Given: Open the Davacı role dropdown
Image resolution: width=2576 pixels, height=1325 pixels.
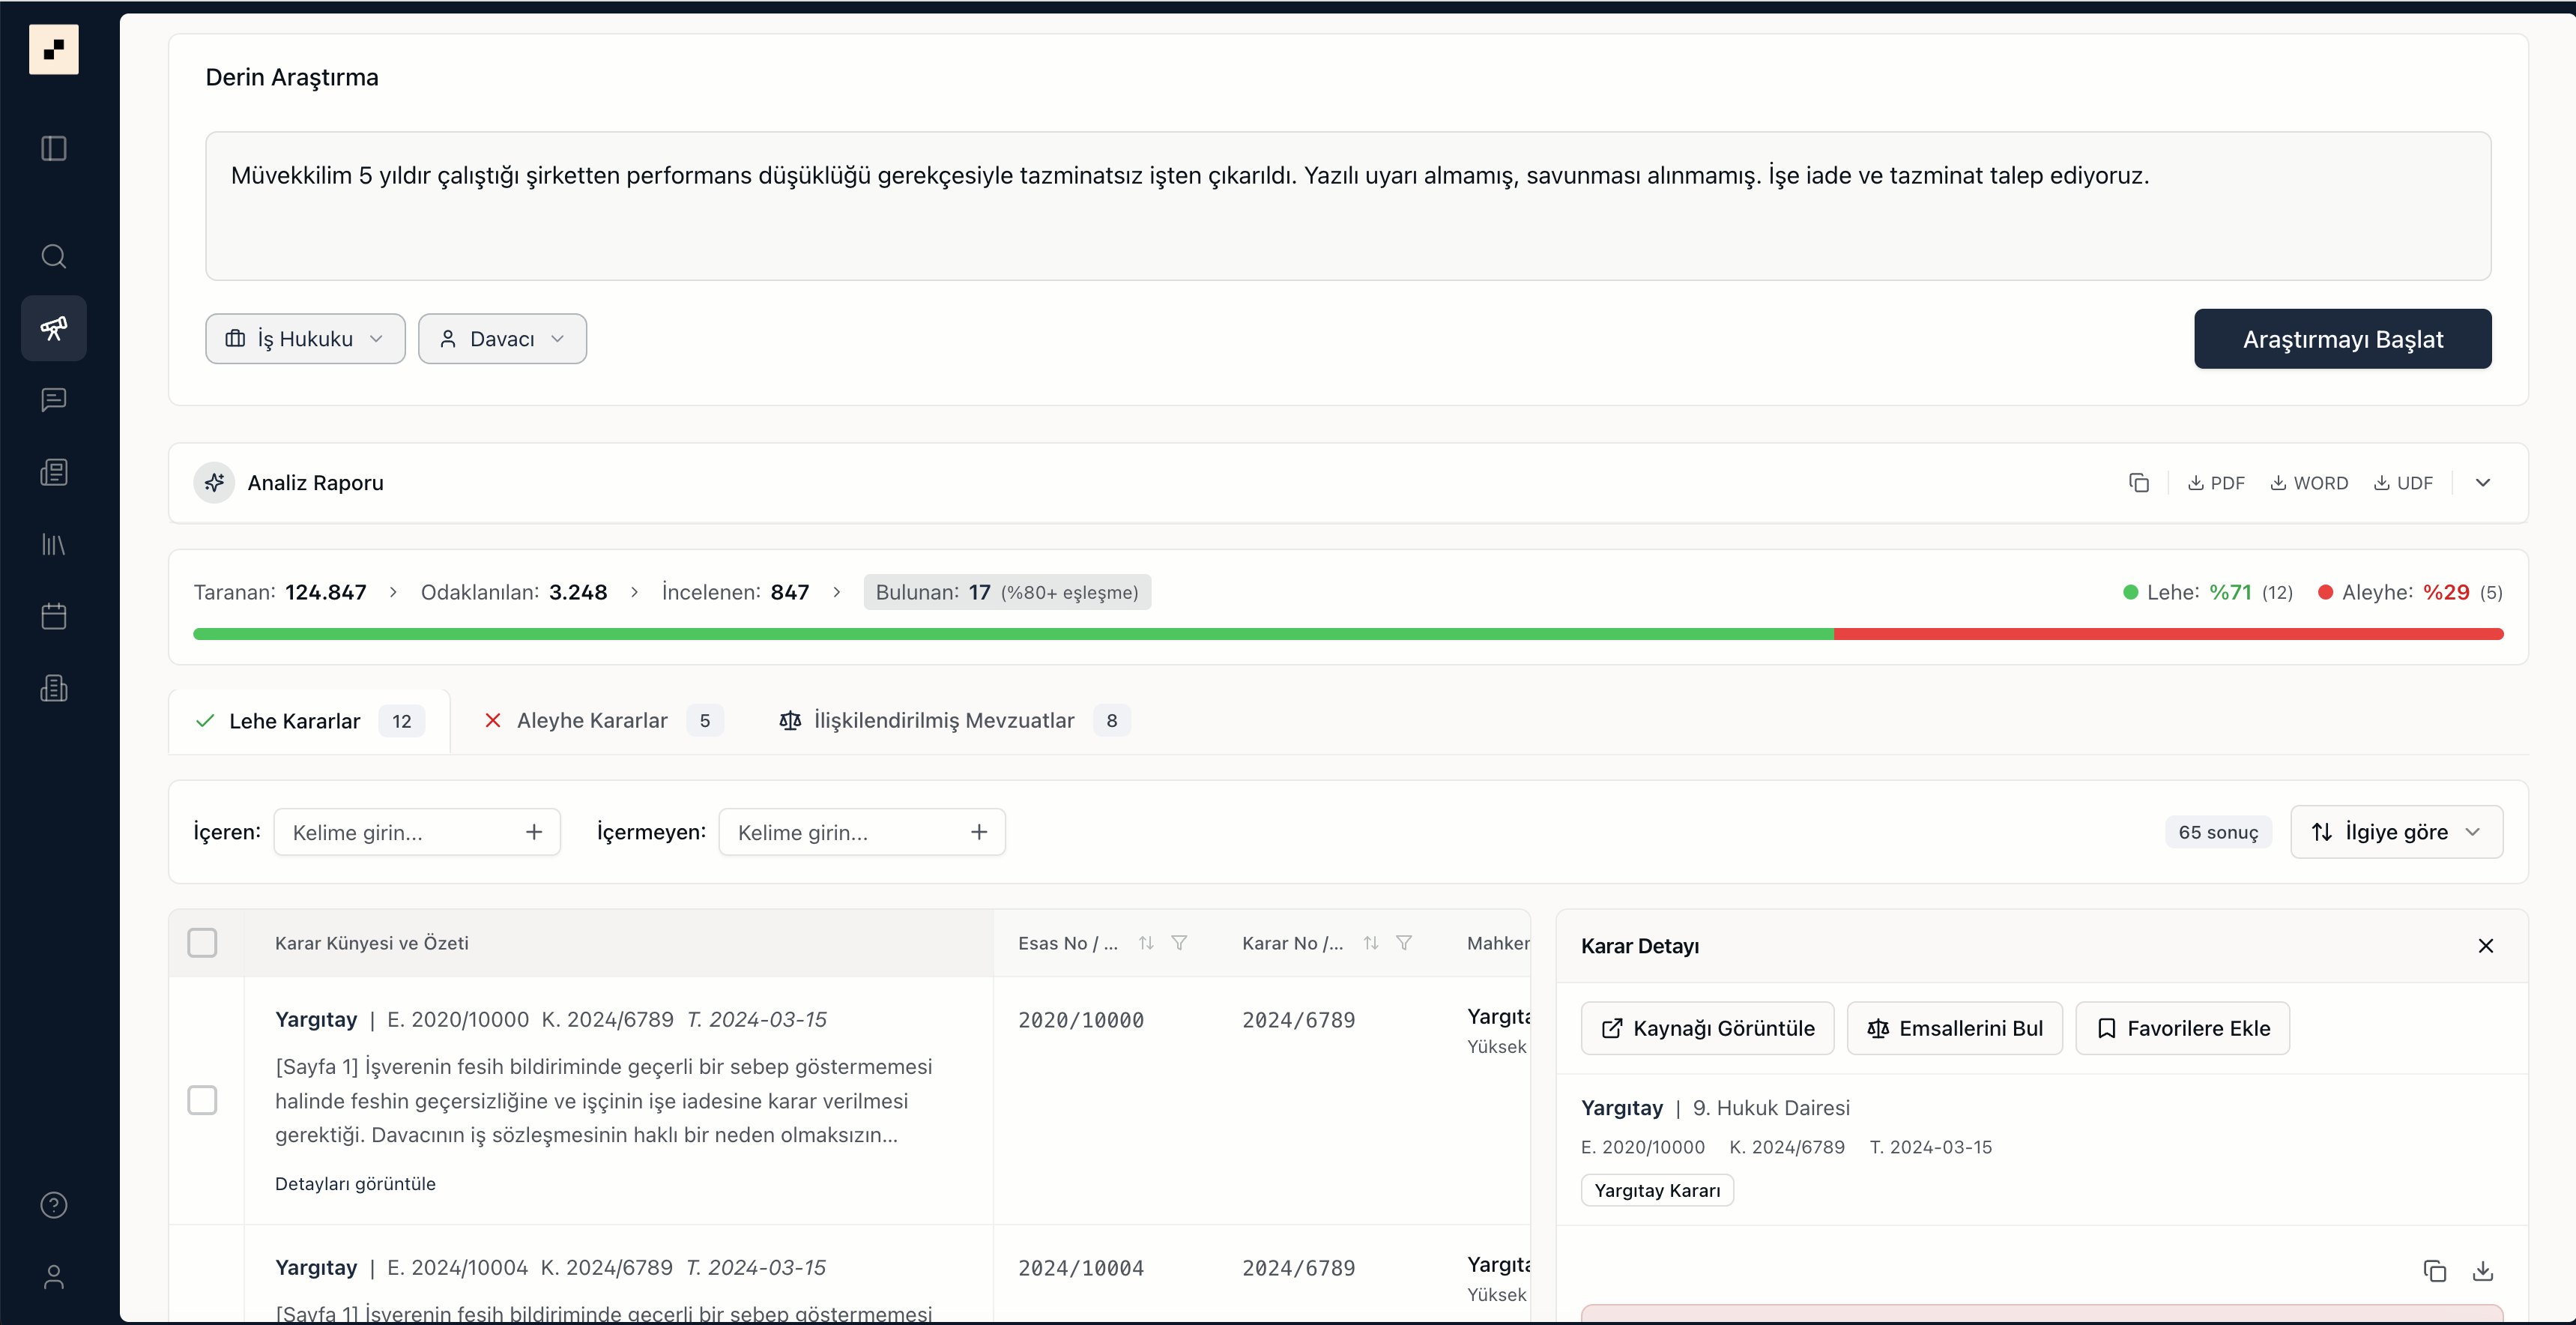Looking at the screenshot, I should [x=502, y=339].
